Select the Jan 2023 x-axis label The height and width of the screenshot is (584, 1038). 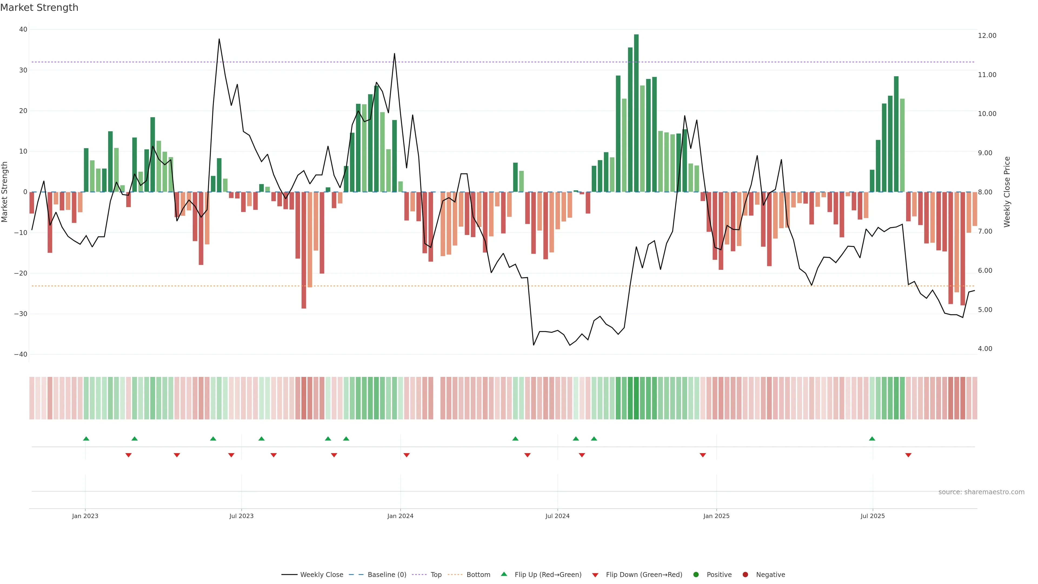pyautogui.click(x=85, y=516)
